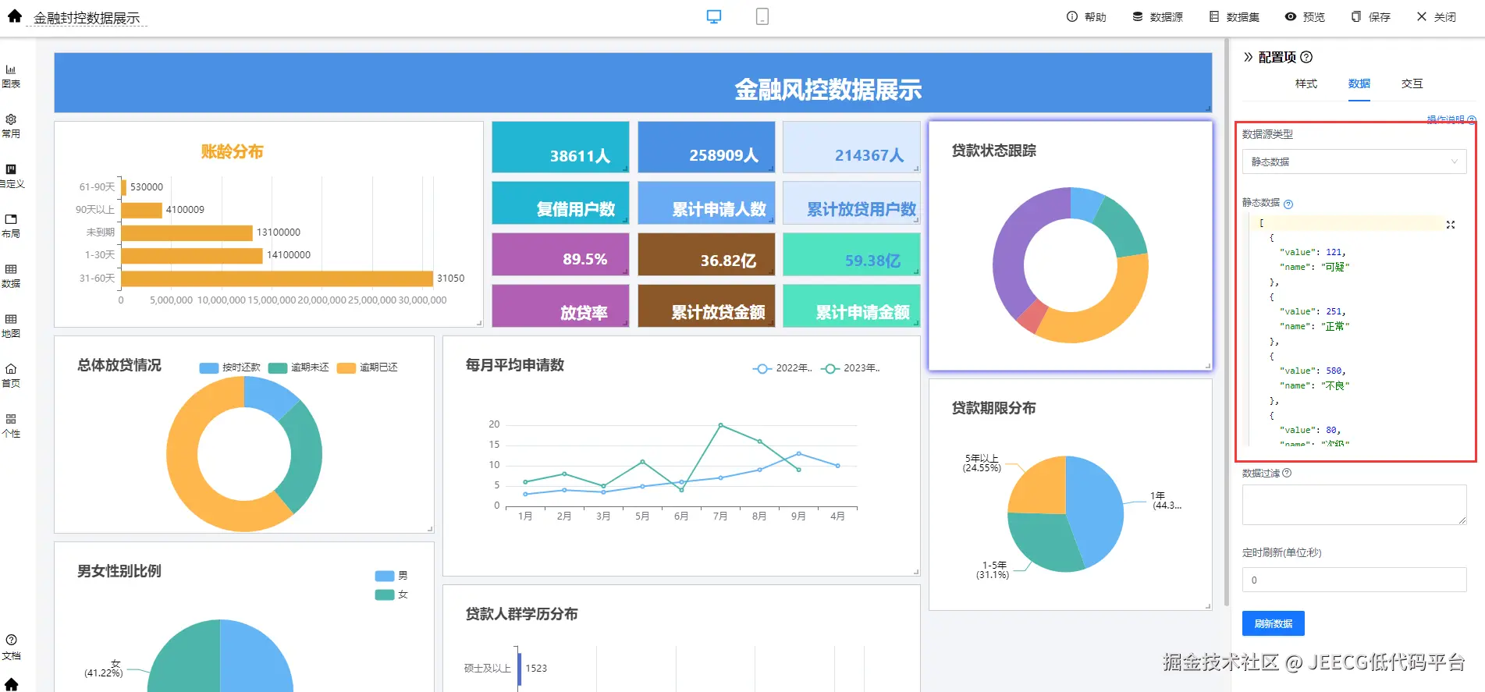Toggle 按时还款 legend in 总体放贷情况 chart

(x=230, y=367)
